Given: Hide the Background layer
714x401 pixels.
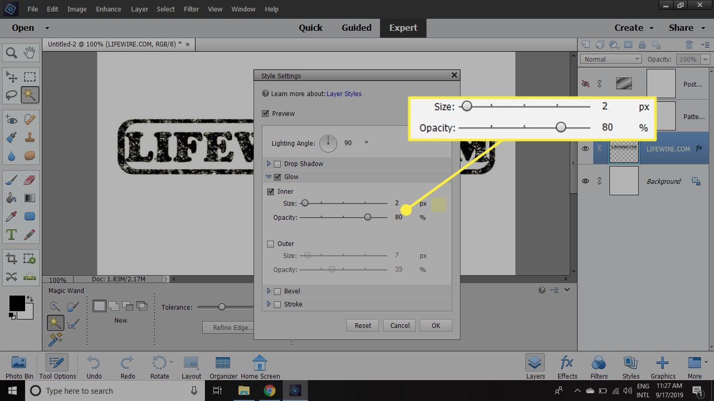Looking at the screenshot, I should point(585,181).
